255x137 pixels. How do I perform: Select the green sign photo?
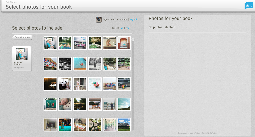(50, 104)
